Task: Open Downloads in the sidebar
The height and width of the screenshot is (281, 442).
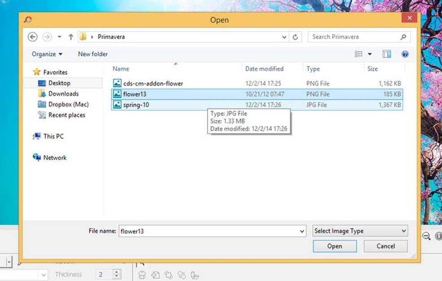Action: (58, 94)
